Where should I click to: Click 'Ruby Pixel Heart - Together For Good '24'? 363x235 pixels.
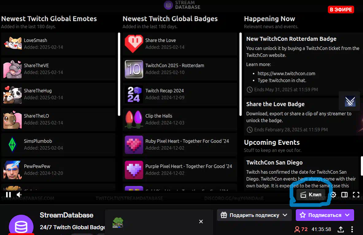pyautogui.click(x=187, y=141)
